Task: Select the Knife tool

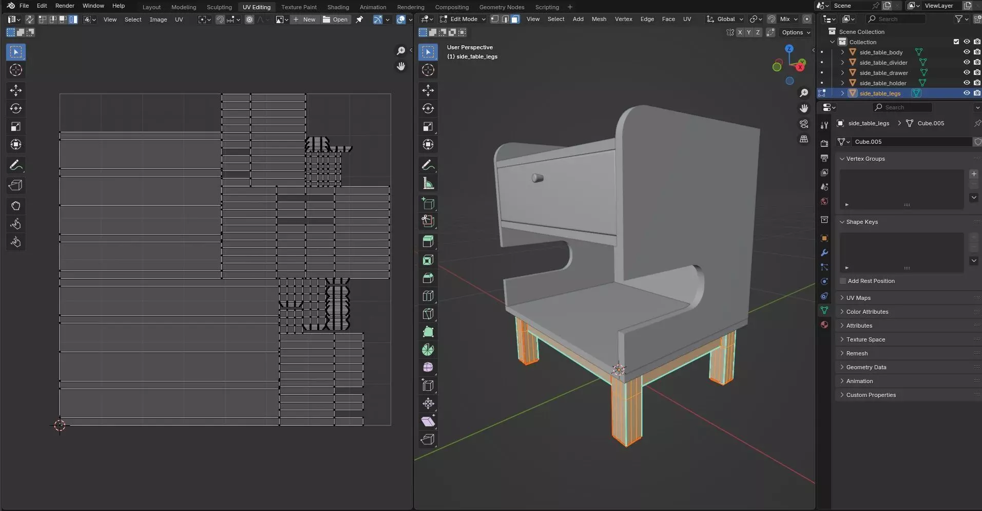Action: (x=428, y=314)
